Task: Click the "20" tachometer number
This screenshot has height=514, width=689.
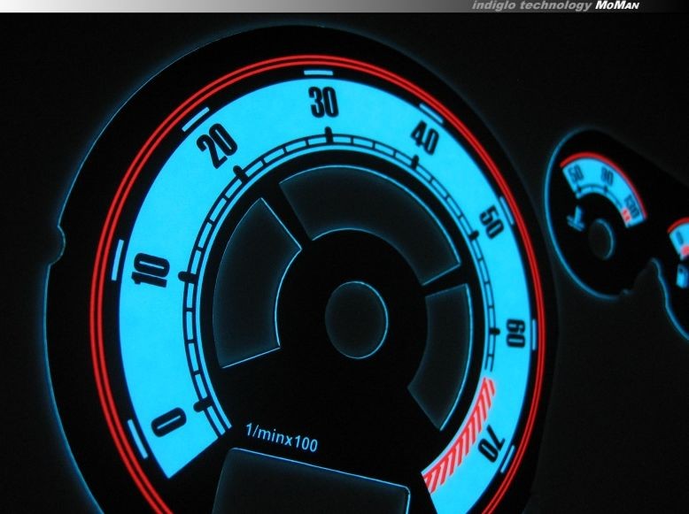Action: [x=218, y=146]
